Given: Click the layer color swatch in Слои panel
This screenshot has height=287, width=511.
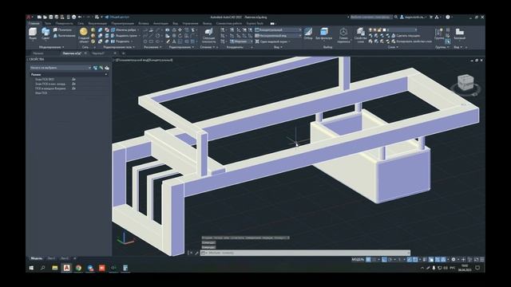Looking at the screenshot, I should (384, 30).
